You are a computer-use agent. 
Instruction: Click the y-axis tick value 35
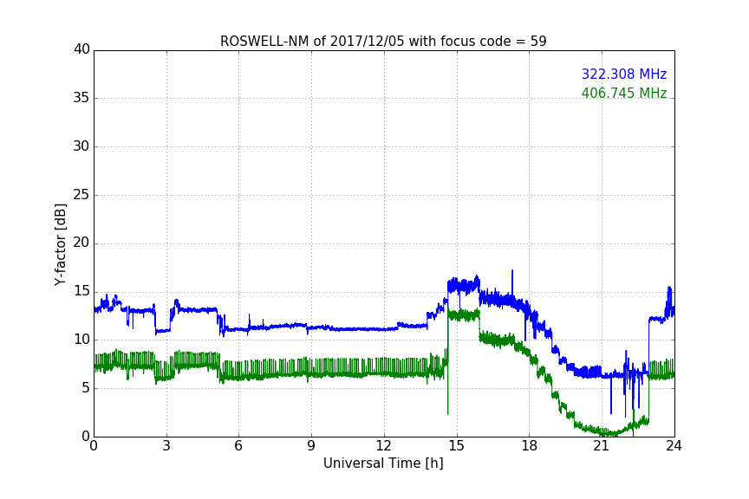click(81, 98)
